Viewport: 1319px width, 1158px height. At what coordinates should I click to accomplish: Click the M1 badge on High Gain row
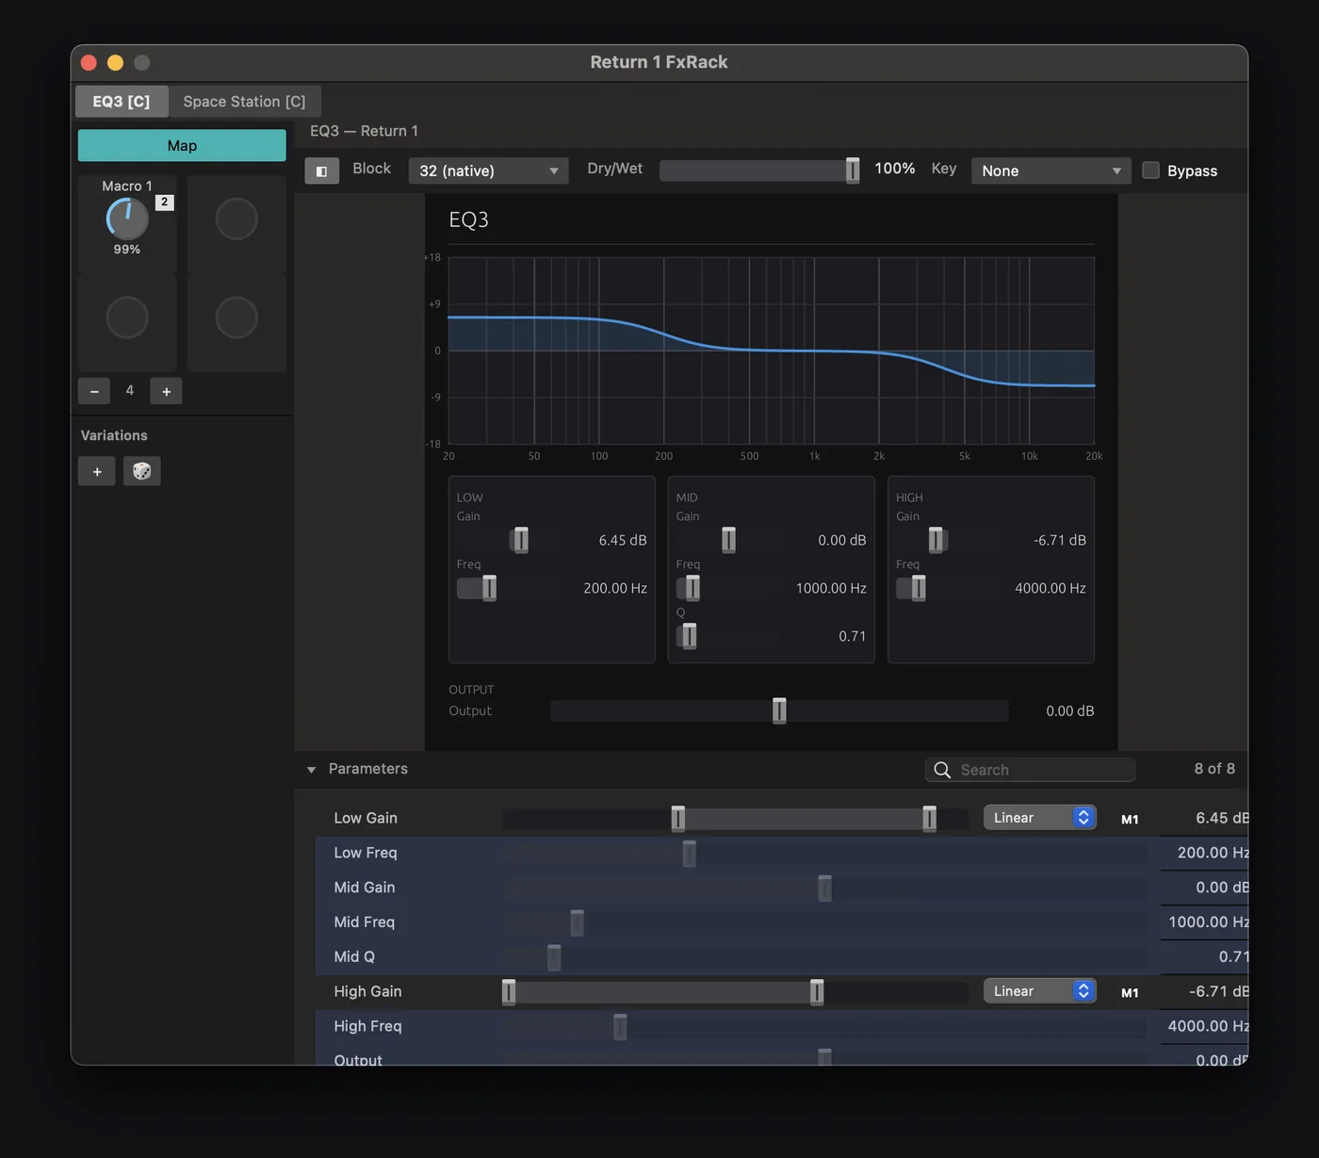[1130, 992]
